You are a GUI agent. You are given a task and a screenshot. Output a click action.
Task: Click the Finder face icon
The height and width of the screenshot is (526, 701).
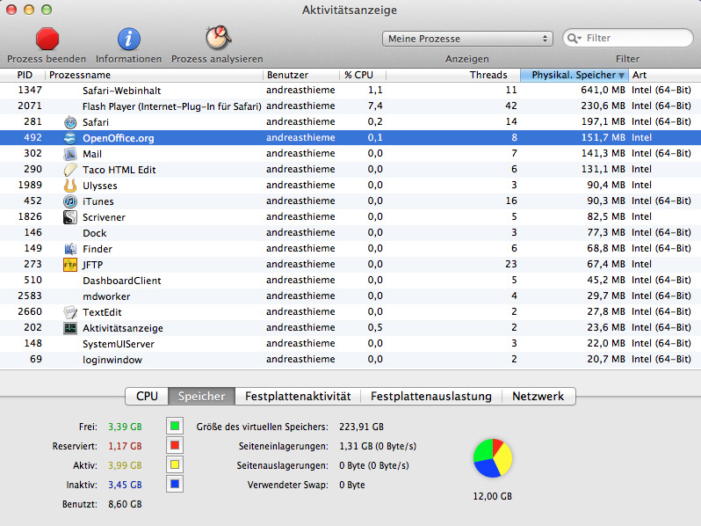coord(70,249)
